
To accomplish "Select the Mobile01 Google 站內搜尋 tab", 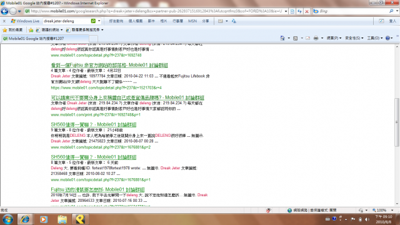I will click(45, 39).
